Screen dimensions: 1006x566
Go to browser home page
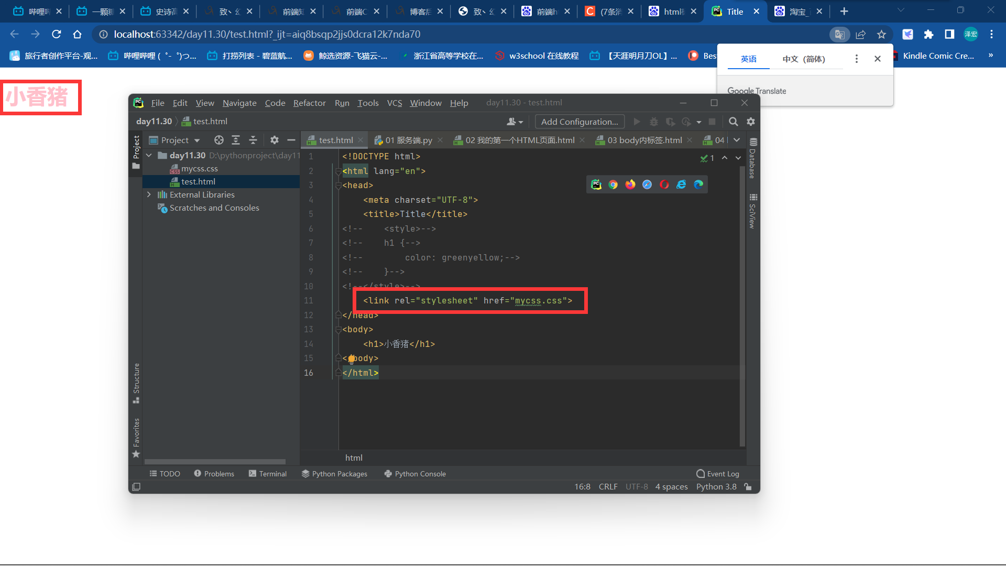(x=78, y=34)
